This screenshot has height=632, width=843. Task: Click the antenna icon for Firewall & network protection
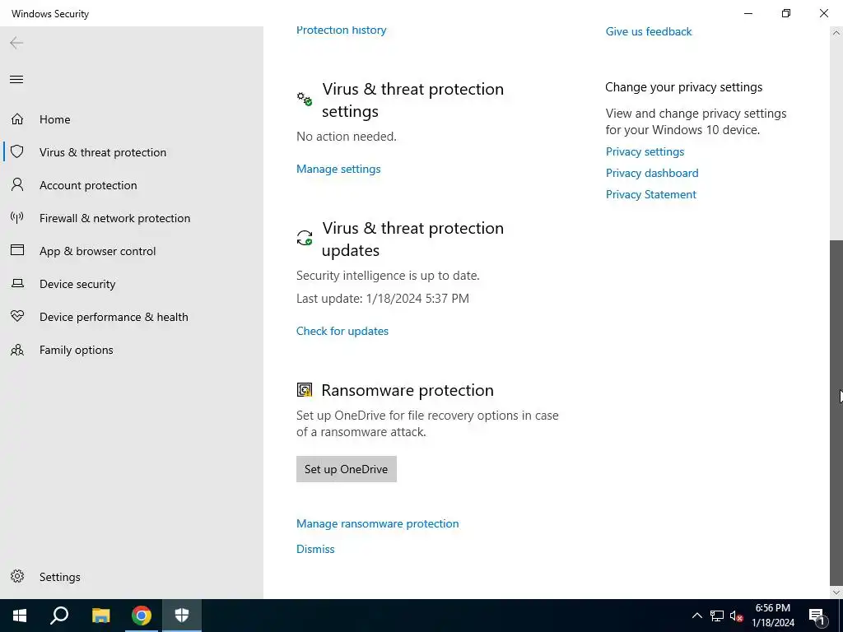[x=17, y=217]
